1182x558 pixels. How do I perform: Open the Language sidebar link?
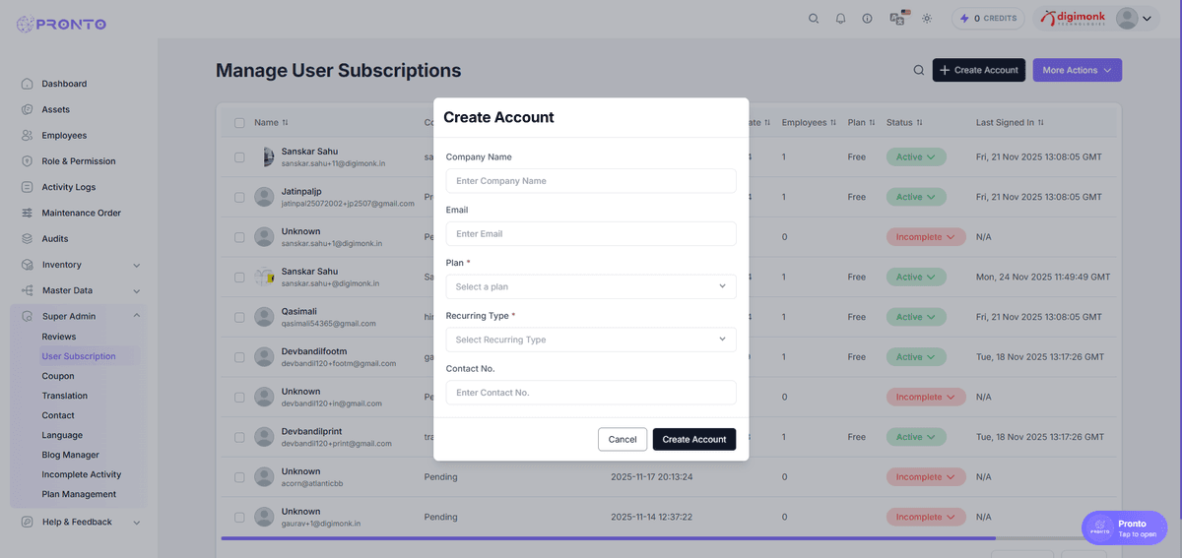62,435
